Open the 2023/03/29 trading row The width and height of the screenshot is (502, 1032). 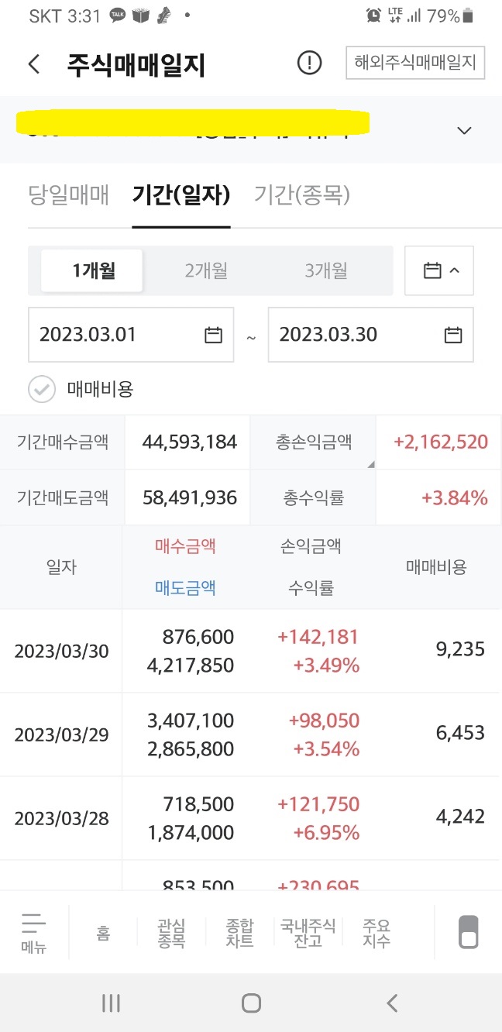pos(251,734)
